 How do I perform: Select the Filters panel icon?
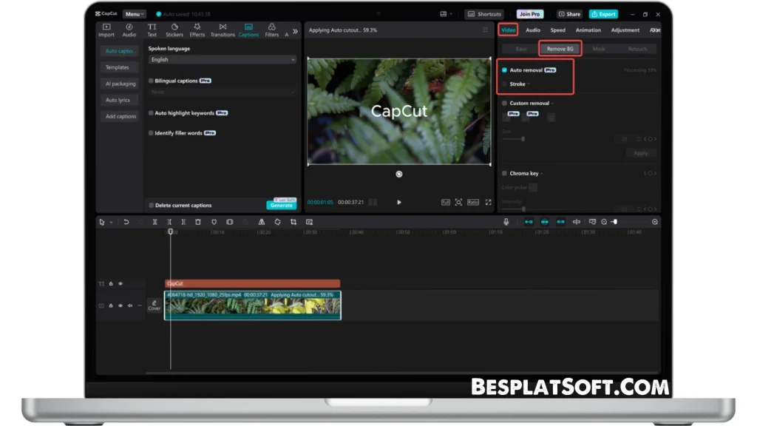[271, 30]
